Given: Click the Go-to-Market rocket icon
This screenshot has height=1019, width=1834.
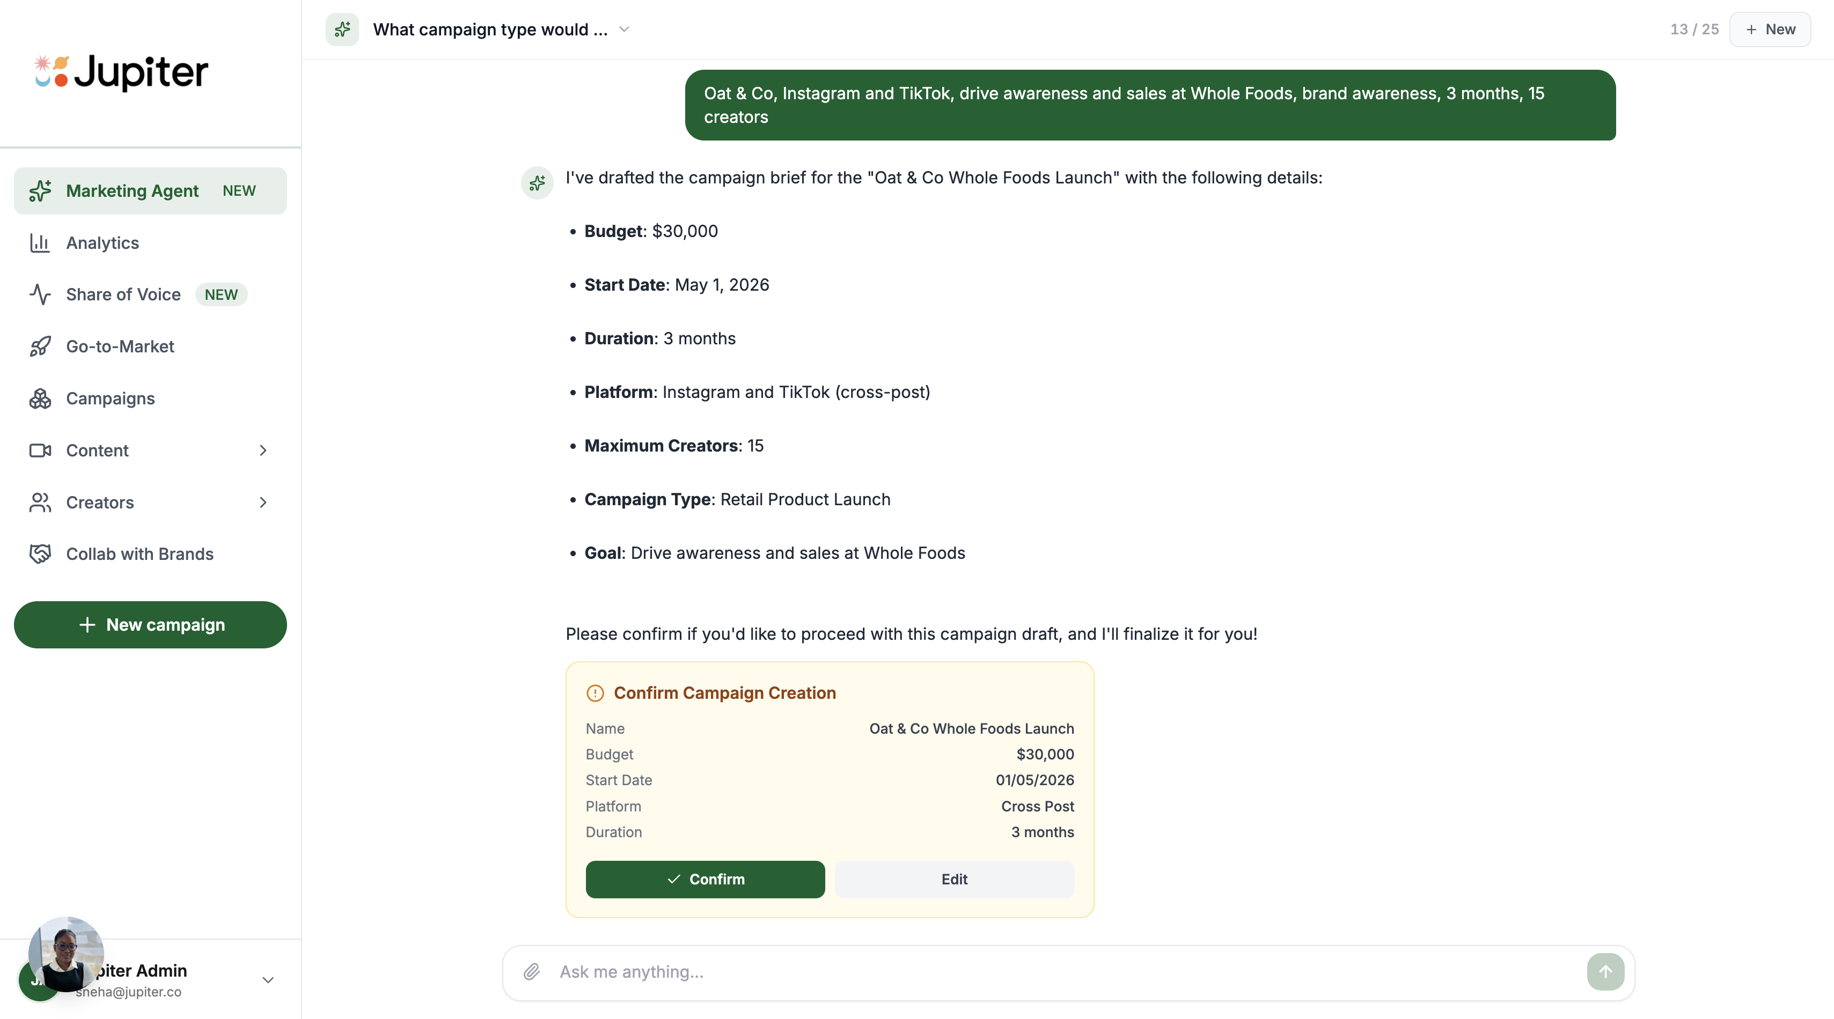Looking at the screenshot, I should [40, 346].
